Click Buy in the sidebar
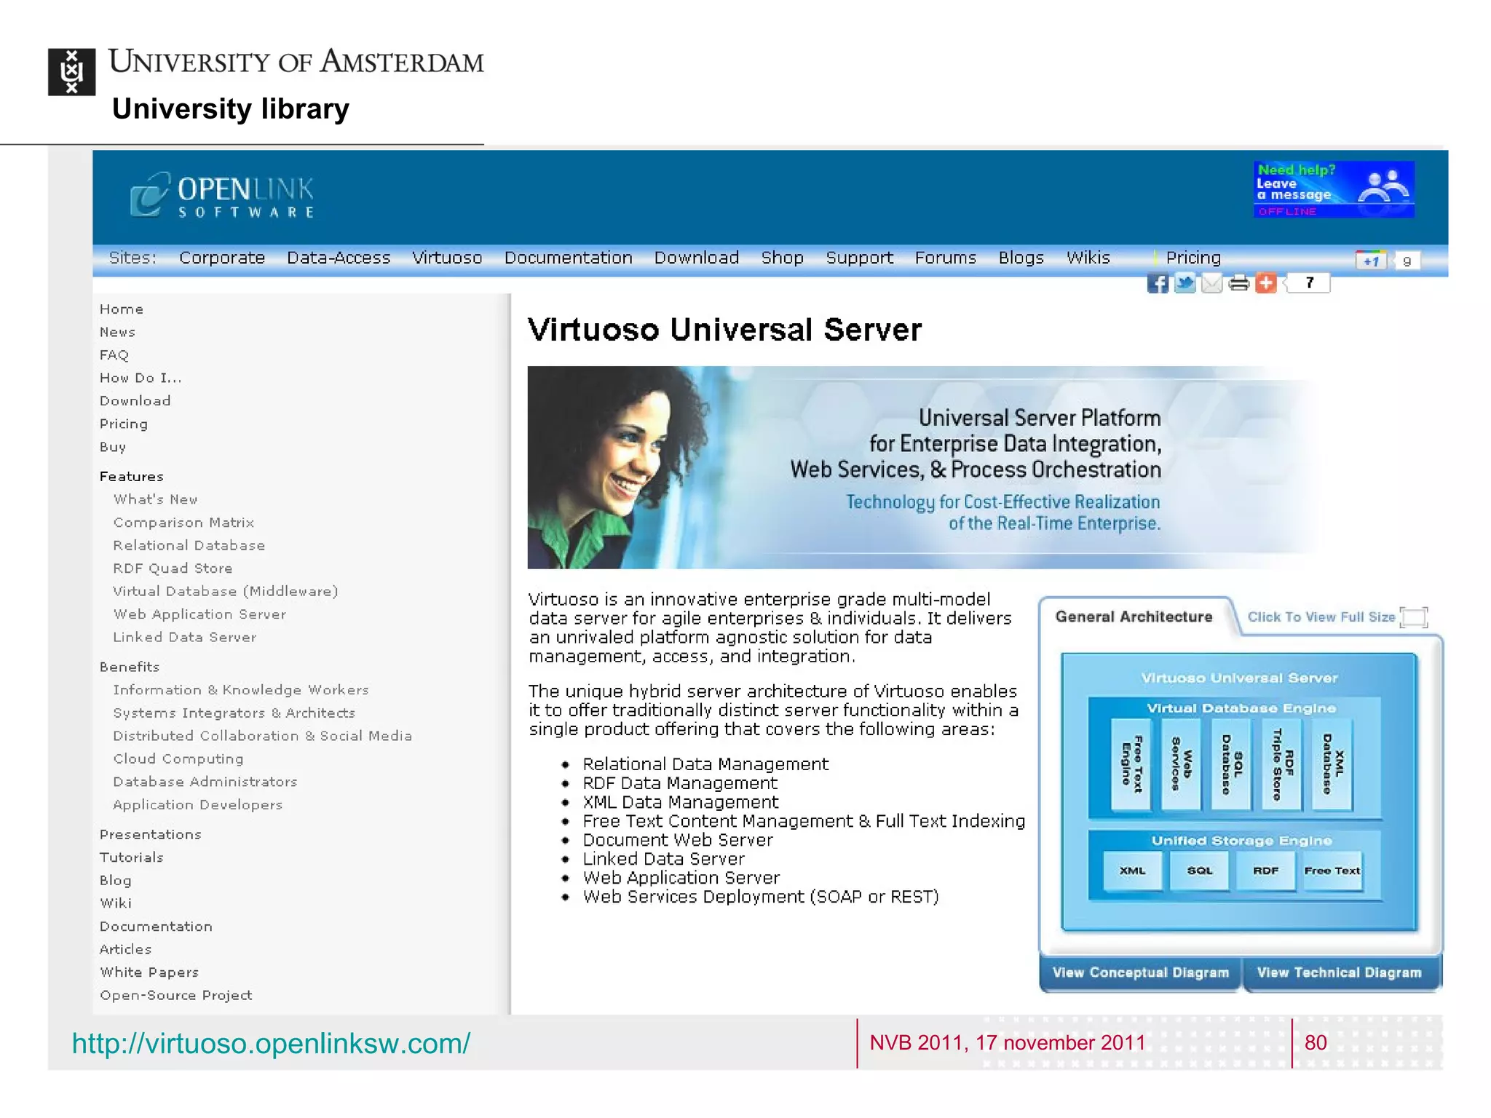Screen dimensions: 1491x1118 tap(113, 447)
